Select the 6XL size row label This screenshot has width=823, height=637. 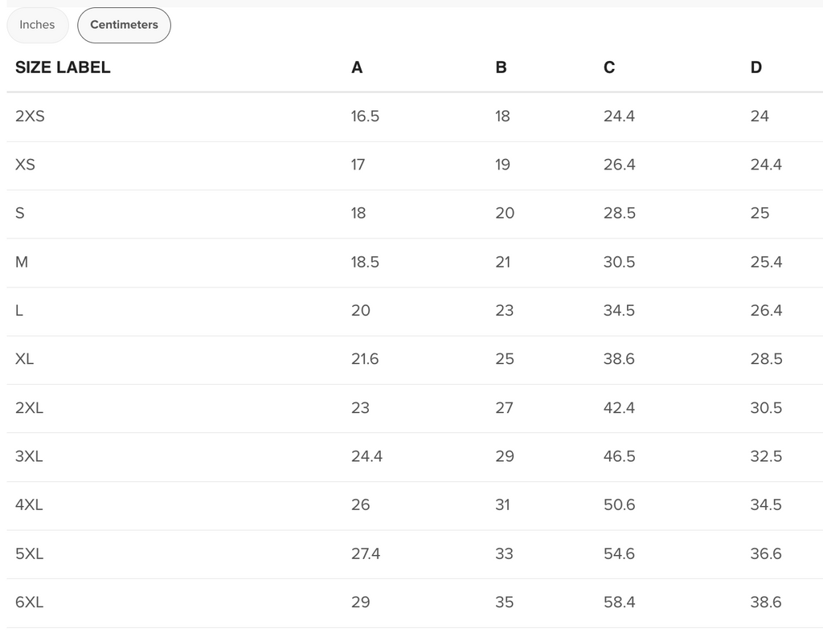(x=29, y=602)
